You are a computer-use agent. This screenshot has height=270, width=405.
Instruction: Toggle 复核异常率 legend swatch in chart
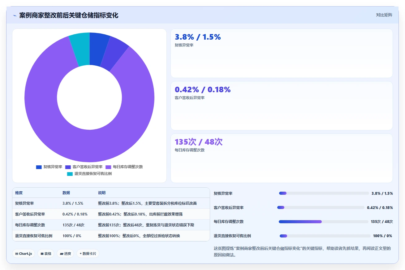(x=39, y=167)
